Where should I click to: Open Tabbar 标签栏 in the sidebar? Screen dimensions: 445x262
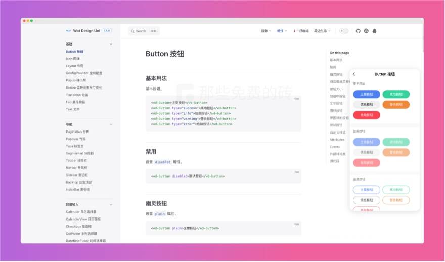pyautogui.click(x=76, y=161)
